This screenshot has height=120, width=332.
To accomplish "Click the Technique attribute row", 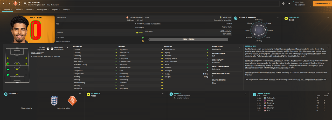I will (95, 89).
